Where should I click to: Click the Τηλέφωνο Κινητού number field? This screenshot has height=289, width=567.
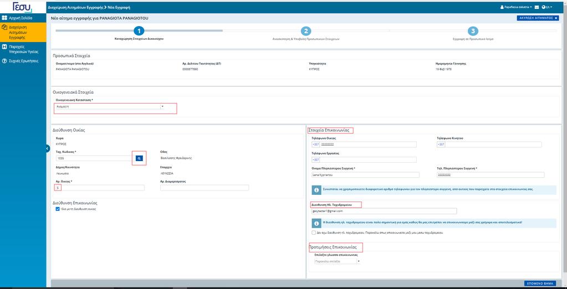point(493,144)
